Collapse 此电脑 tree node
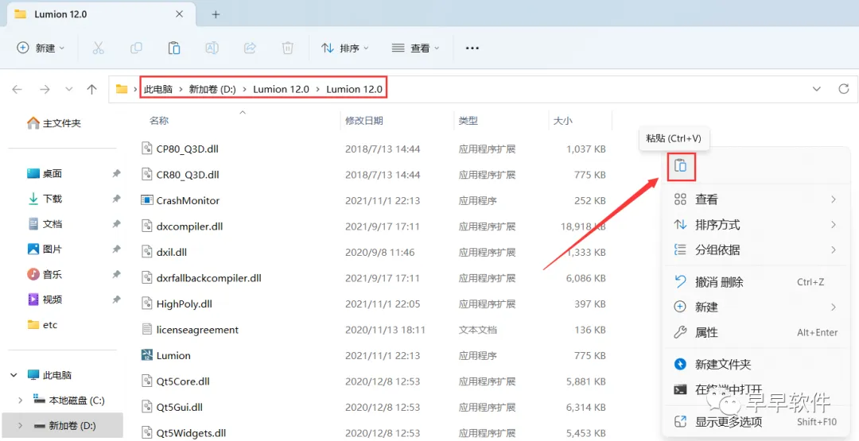The width and height of the screenshot is (859, 441). (14, 375)
